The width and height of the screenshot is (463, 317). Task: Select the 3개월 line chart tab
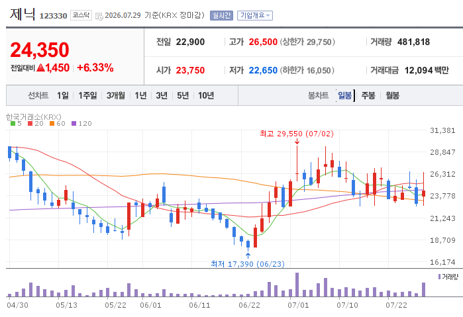(116, 95)
